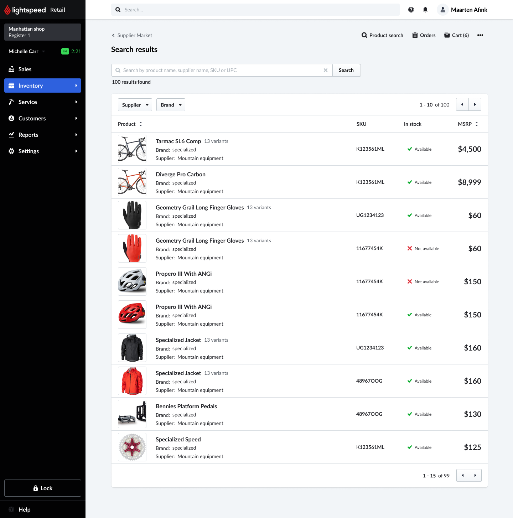Focus the product name search field
The image size is (513, 518).
point(222,70)
